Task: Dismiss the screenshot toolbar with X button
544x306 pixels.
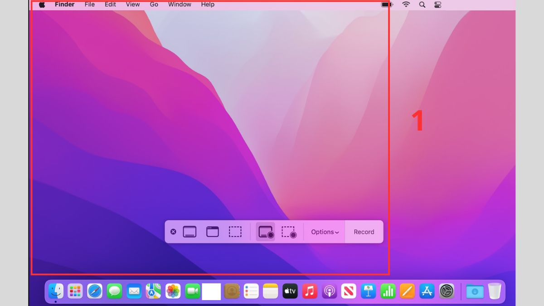Action: pyautogui.click(x=174, y=232)
